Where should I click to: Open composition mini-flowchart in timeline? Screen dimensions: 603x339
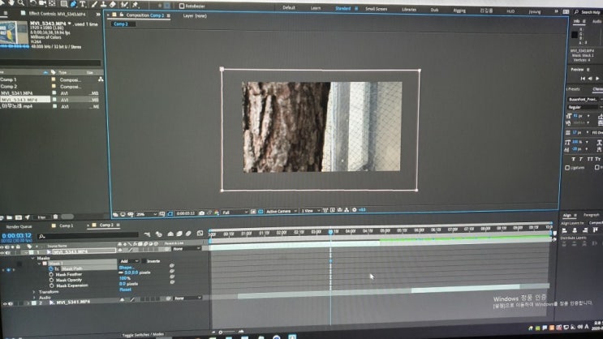147,234
